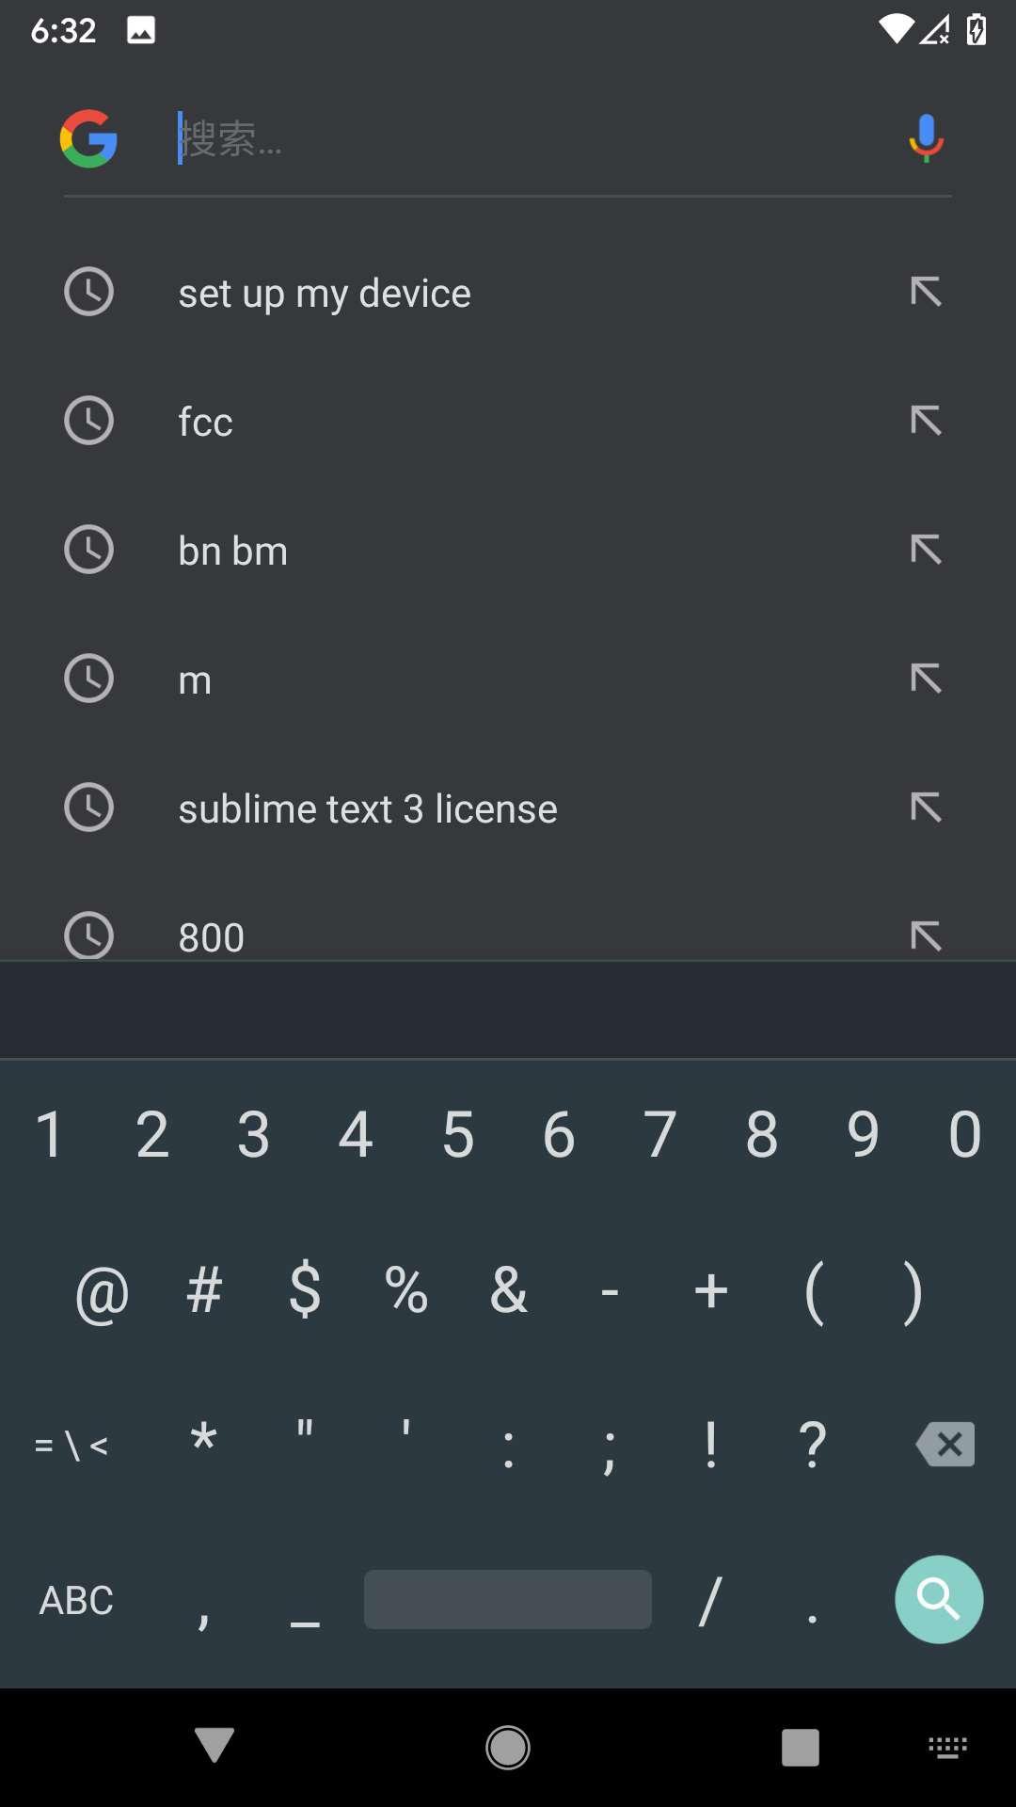Tap the voice search microphone icon
Image resolution: width=1016 pixels, height=1807 pixels.
pos(926,138)
